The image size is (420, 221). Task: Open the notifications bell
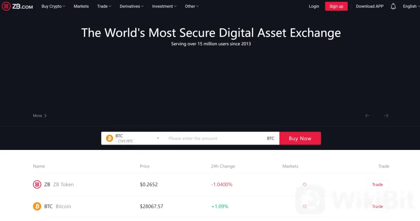point(393,6)
